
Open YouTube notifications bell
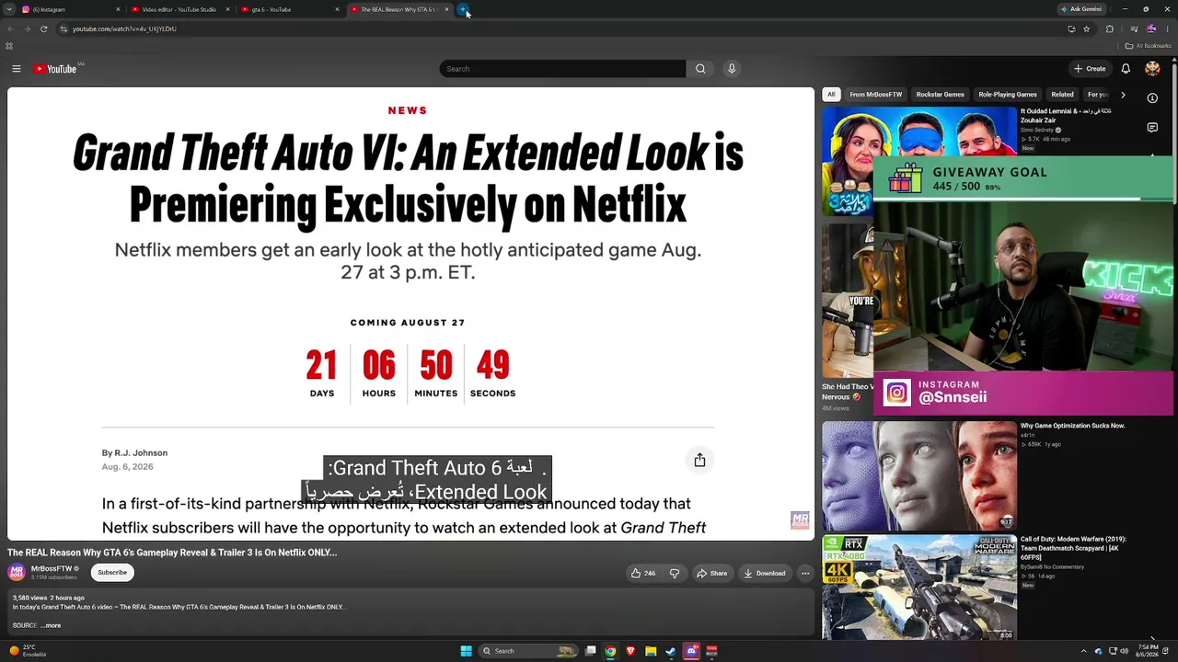point(1126,69)
